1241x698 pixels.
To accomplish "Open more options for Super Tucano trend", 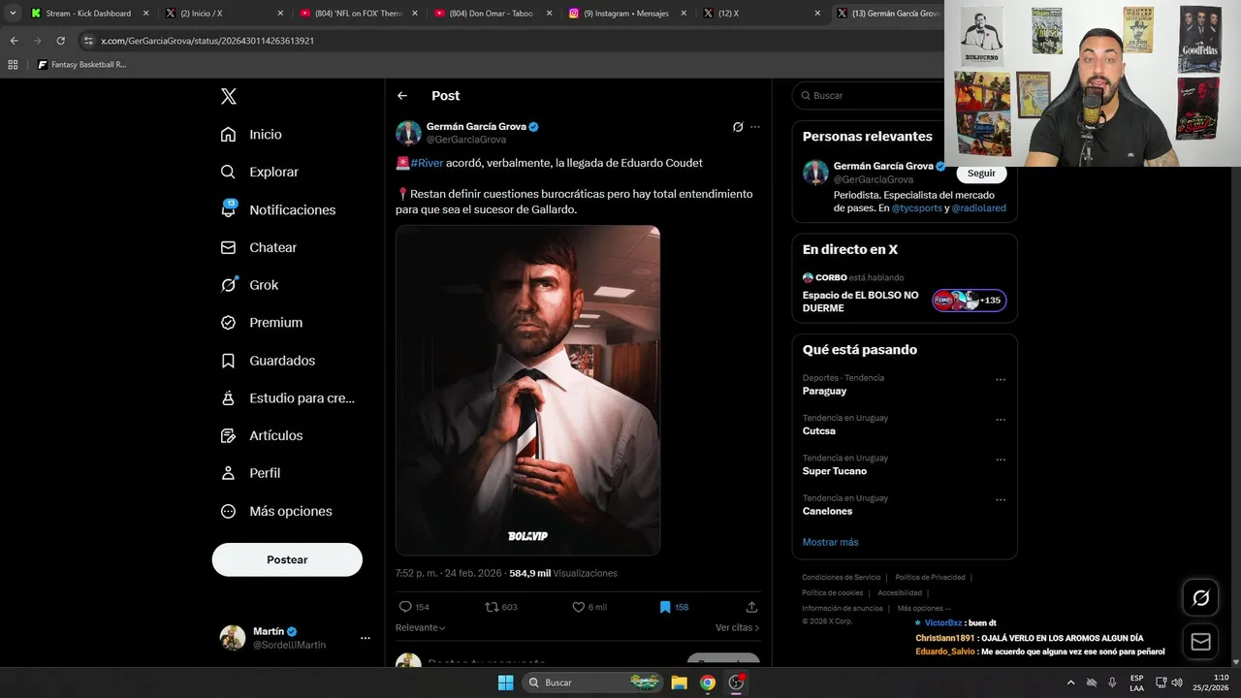I will 1001,460.
